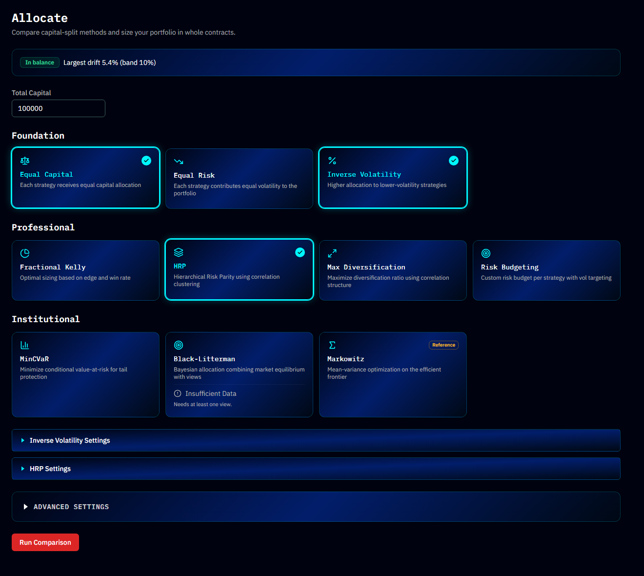Click 'Each strategy contributes equal volatility' description
This screenshot has width=644, height=576.
(236, 189)
